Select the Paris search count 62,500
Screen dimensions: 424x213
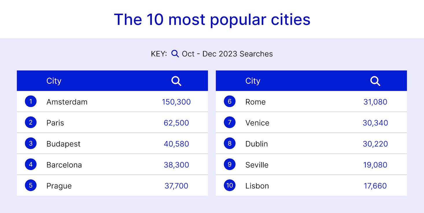(176, 123)
